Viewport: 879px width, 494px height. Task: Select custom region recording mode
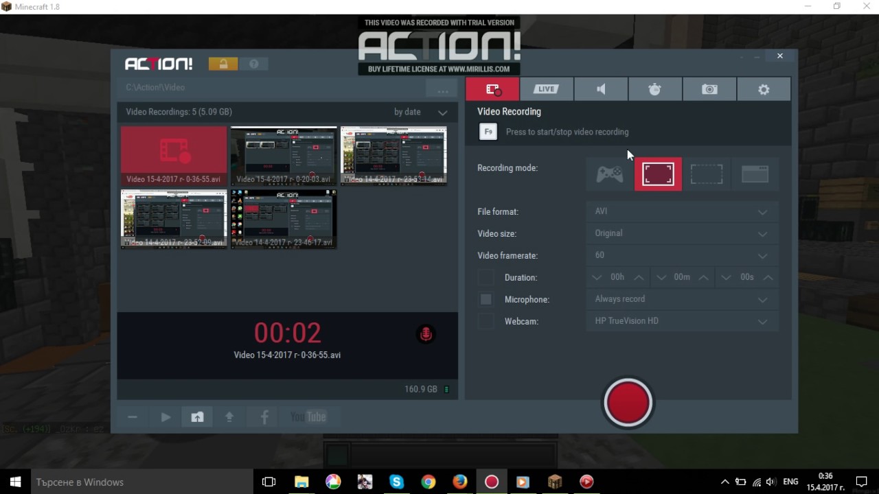(707, 174)
